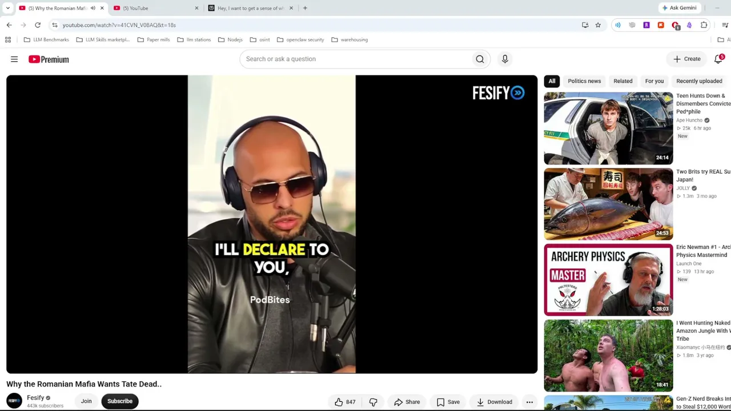
Task: Open YouTube notifications bell
Action: point(719,59)
